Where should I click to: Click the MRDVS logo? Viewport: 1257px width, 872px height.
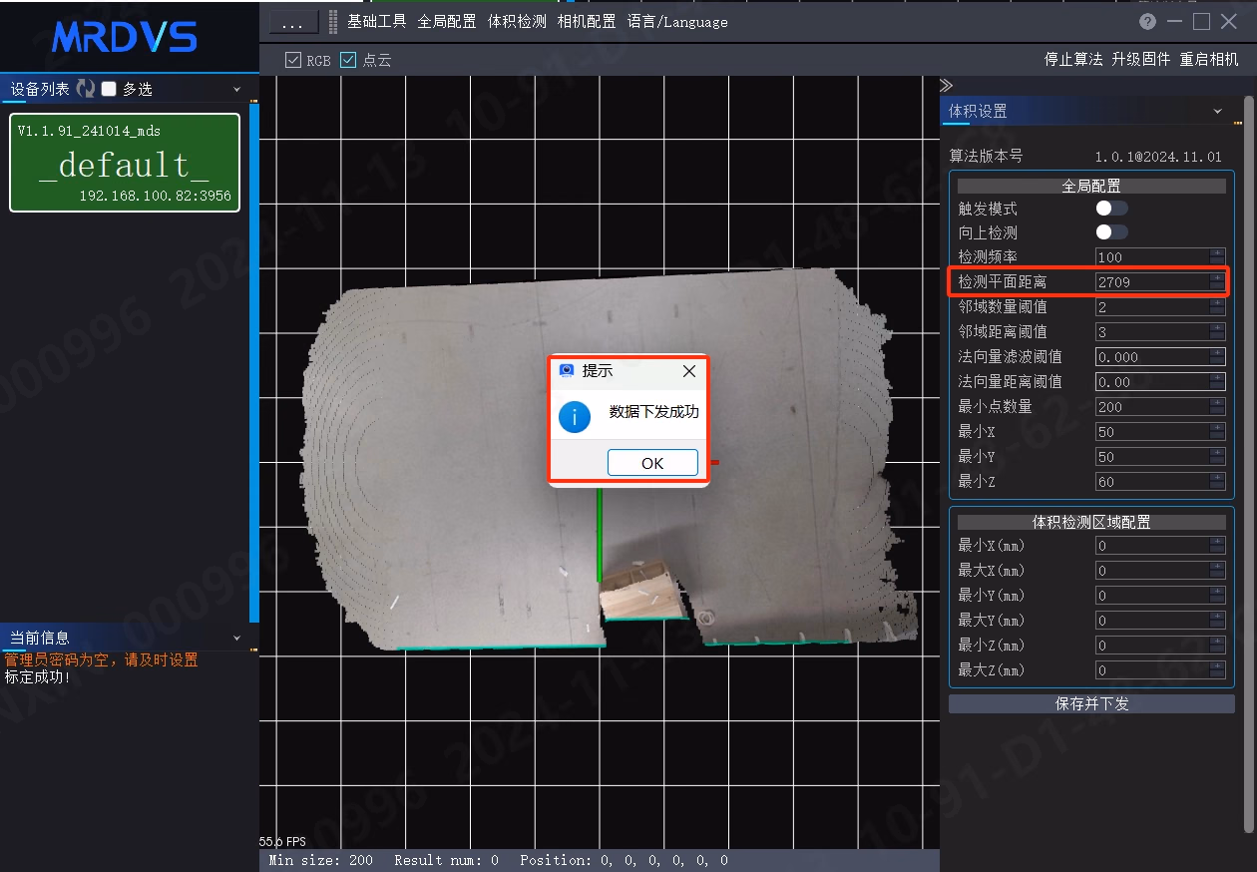[125, 38]
